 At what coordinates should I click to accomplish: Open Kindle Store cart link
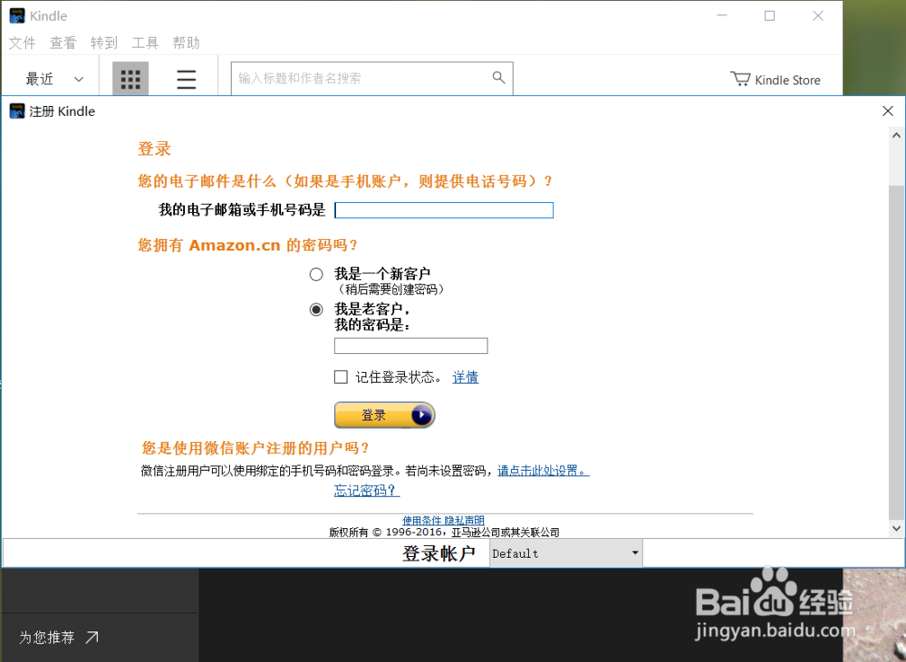tap(776, 80)
